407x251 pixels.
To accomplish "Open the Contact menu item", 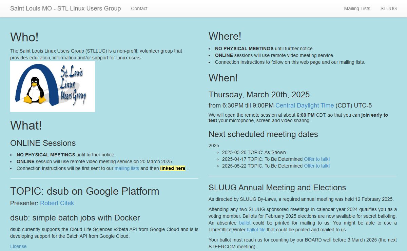I will pos(139,8).
